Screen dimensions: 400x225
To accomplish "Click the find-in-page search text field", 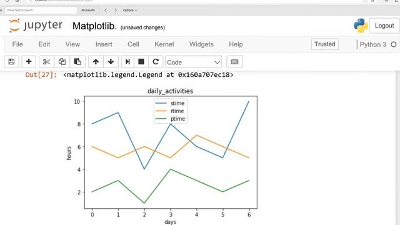I will 41,10.
